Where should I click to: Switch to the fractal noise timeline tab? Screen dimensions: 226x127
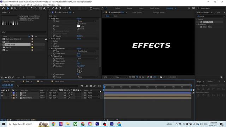tap(59, 81)
